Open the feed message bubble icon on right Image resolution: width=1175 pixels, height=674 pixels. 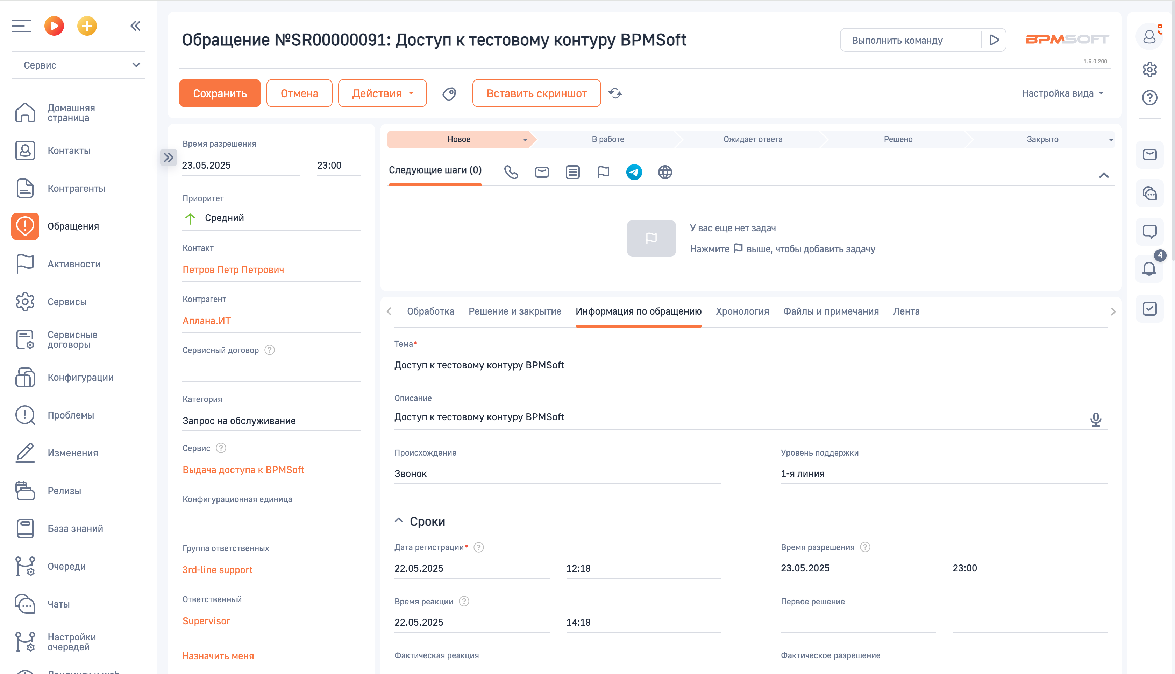[1149, 231]
